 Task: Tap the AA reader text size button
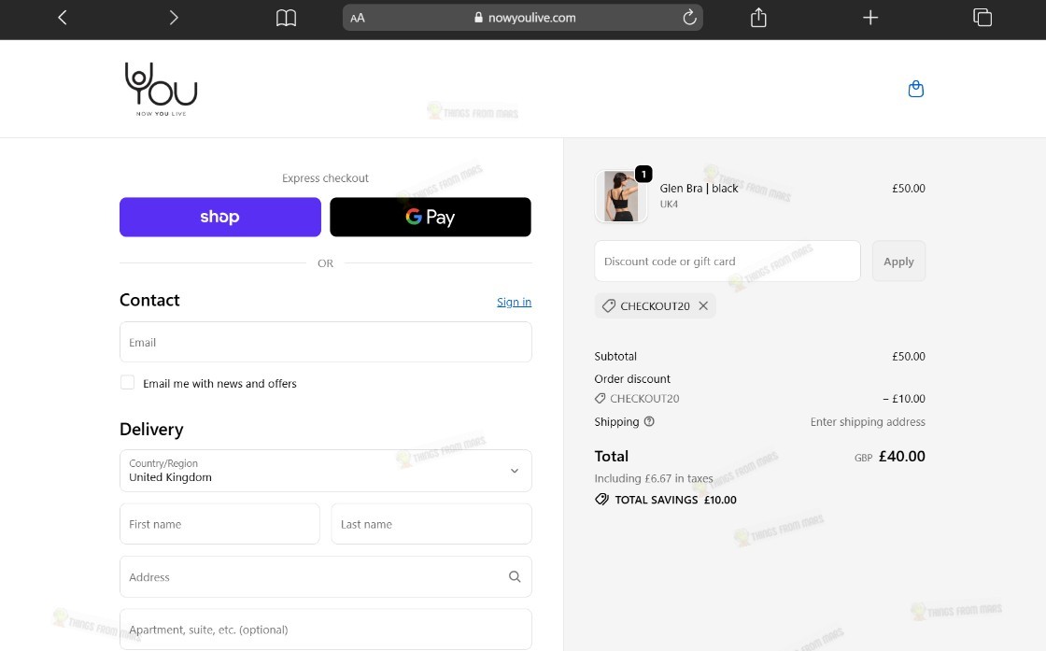click(358, 18)
